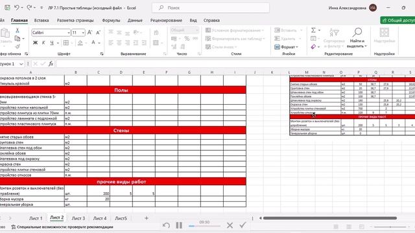
Task: Click the save icon in title bar
Action: 7,8
